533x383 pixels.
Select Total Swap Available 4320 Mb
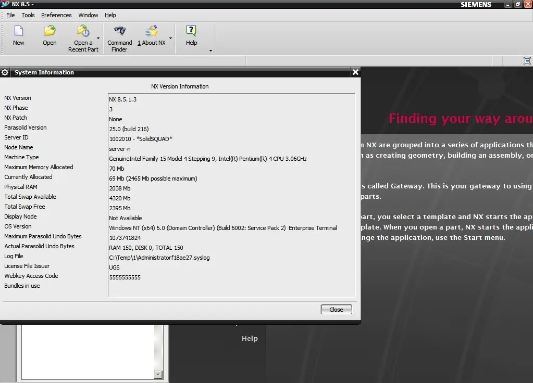(120, 198)
